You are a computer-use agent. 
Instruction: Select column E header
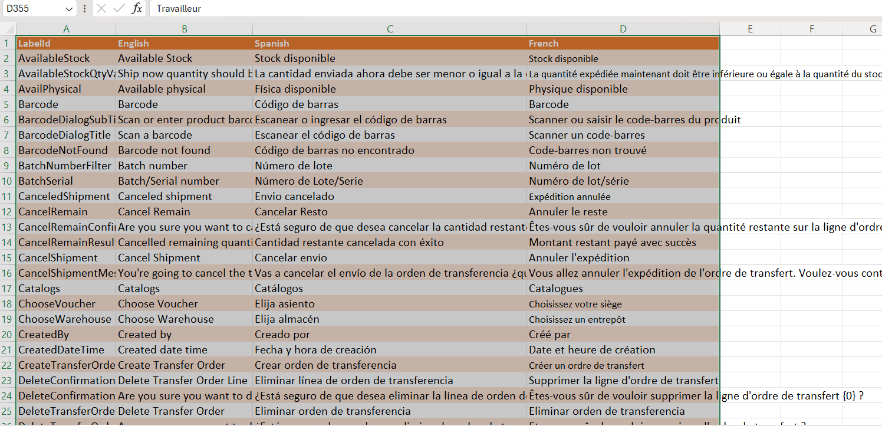(750, 29)
